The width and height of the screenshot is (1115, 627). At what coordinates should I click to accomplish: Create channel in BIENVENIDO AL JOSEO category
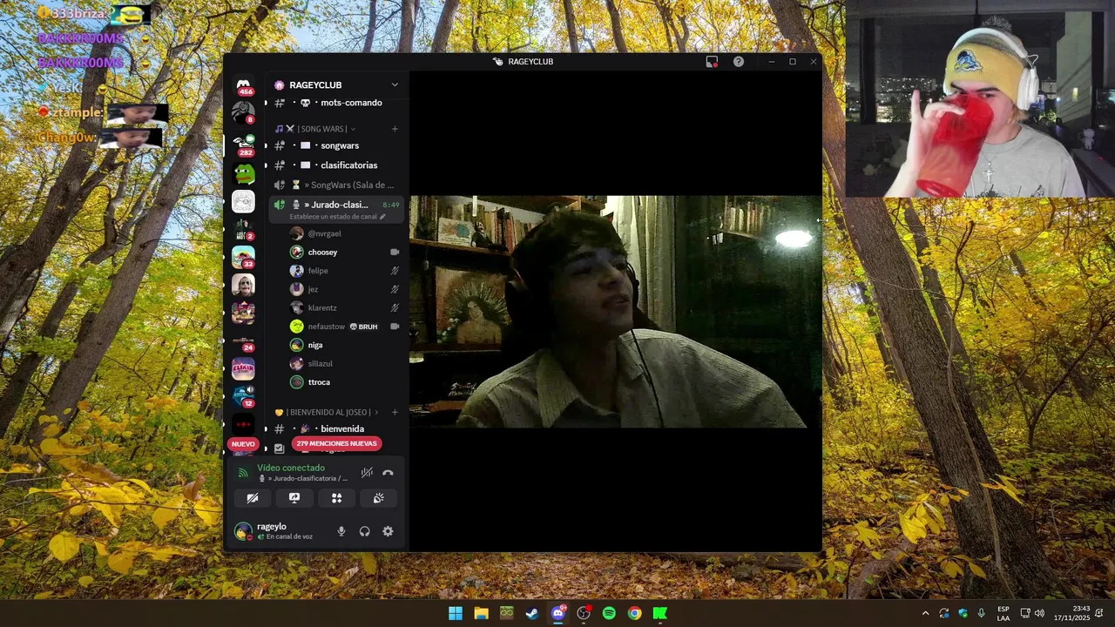395,412
